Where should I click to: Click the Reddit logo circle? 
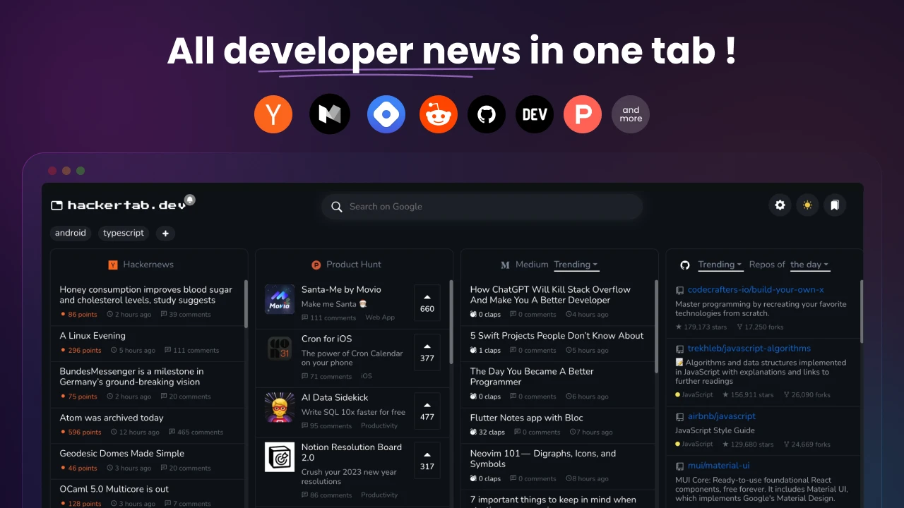[x=439, y=114]
